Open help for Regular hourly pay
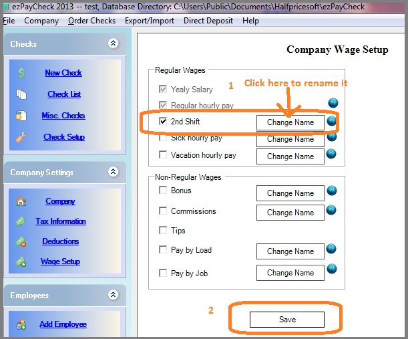 click(333, 103)
